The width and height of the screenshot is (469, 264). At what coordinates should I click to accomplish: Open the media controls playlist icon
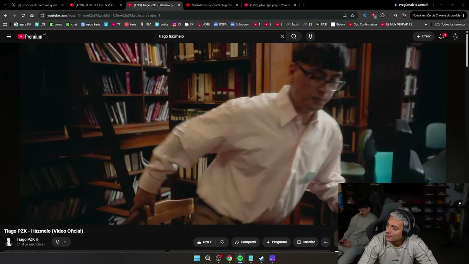point(395,15)
